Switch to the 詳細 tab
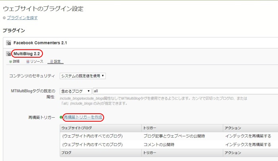 point(14,61)
